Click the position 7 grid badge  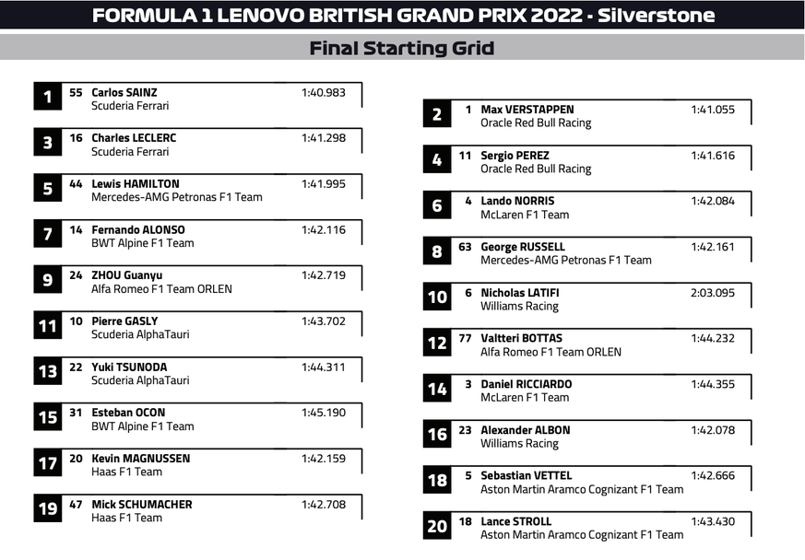[x=47, y=235]
